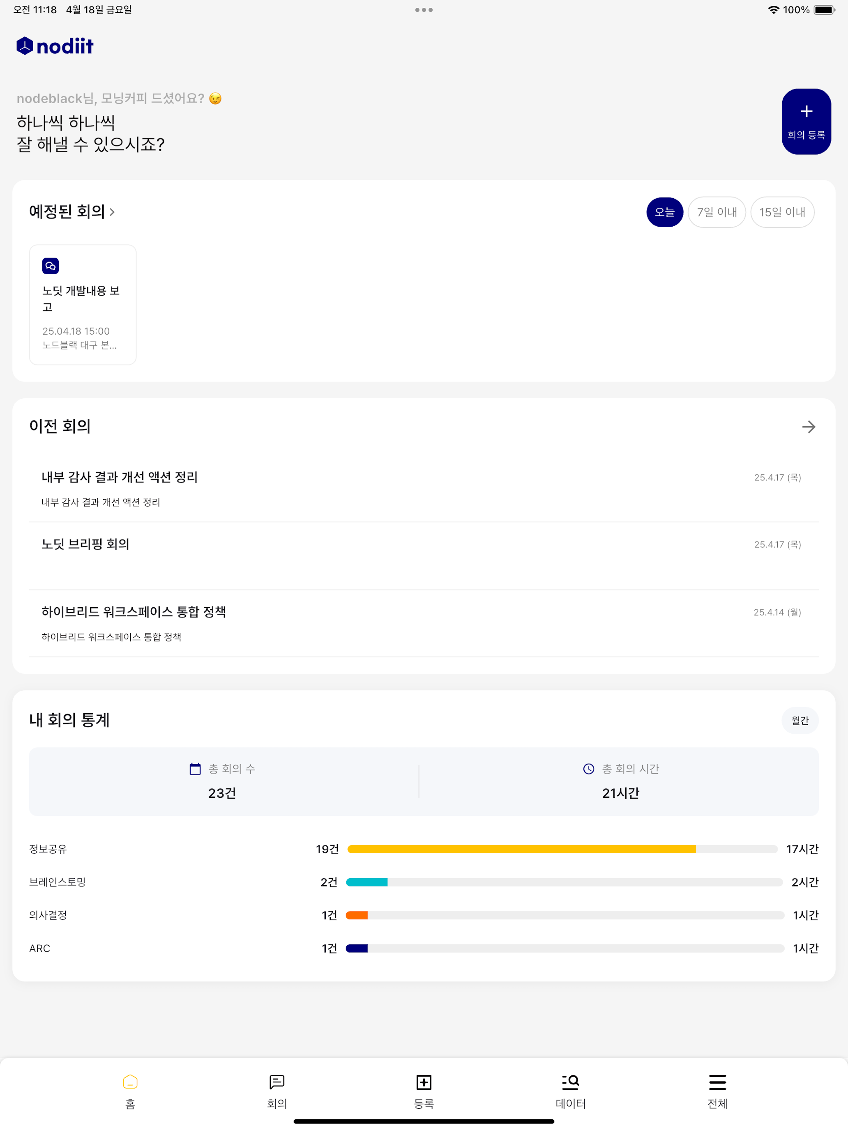Open the 월간 period selector
The image size is (848, 1130).
(x=800, y=720)
